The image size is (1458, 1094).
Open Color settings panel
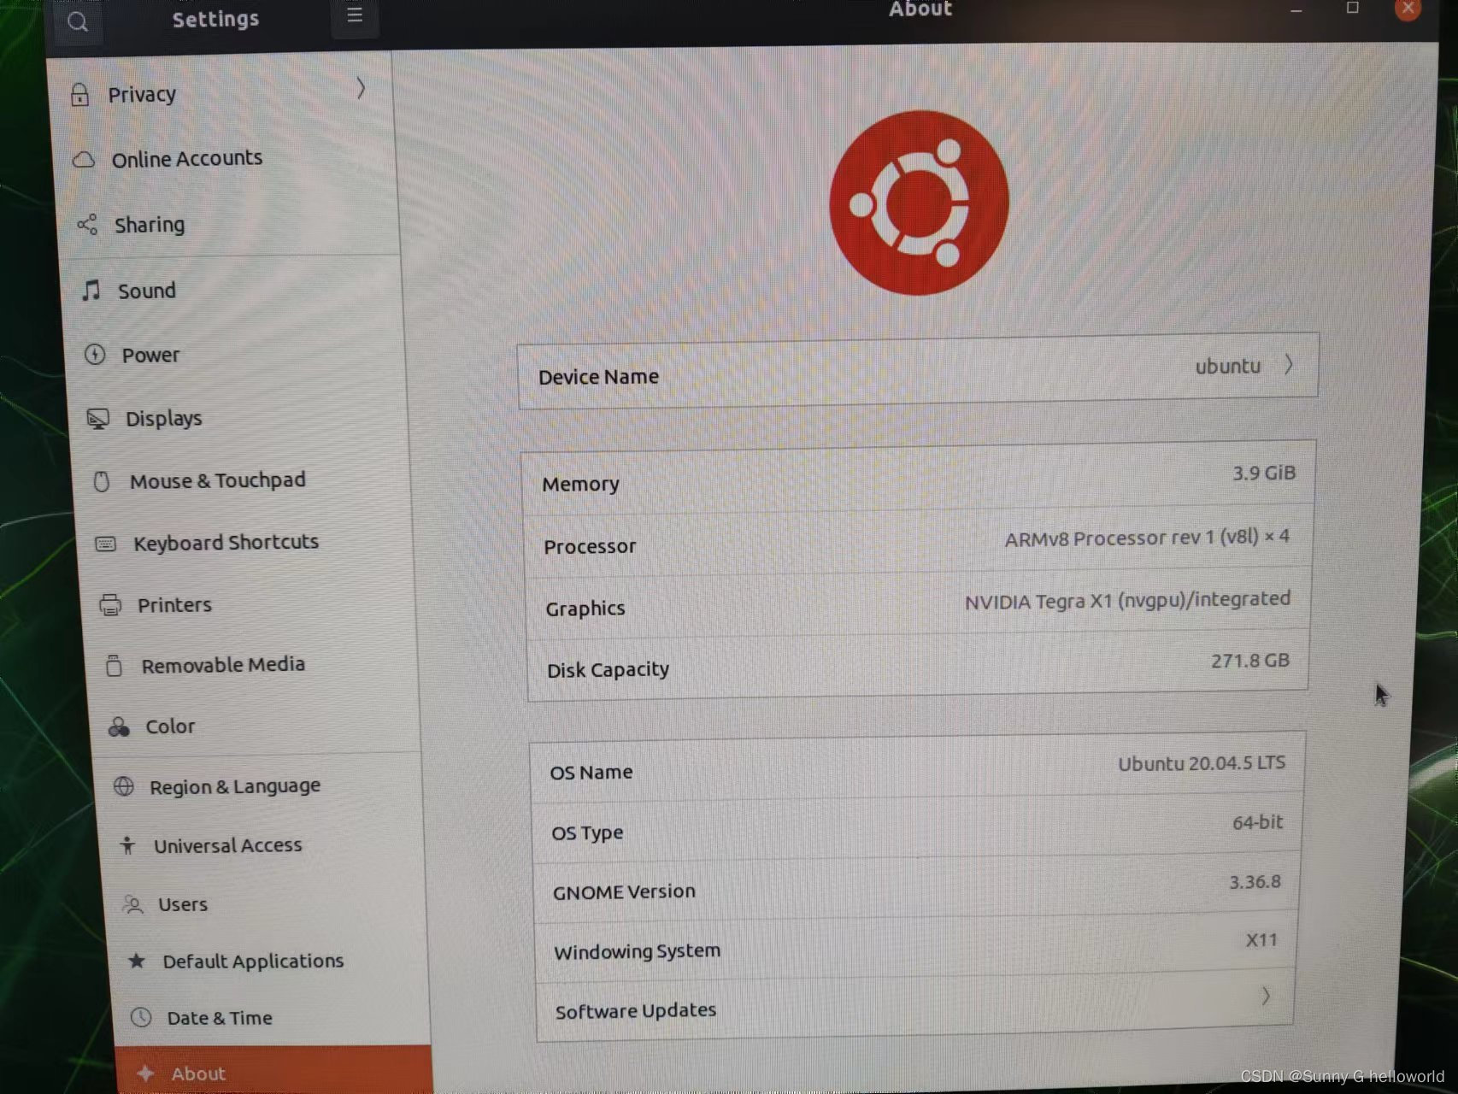(255, 726)
